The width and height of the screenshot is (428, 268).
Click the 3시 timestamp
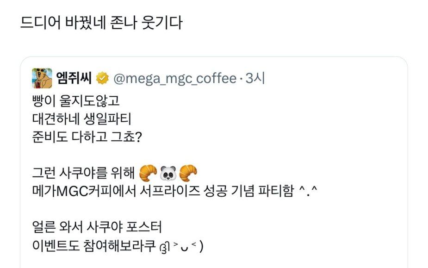pyautogui.click(x=255, y=79)
